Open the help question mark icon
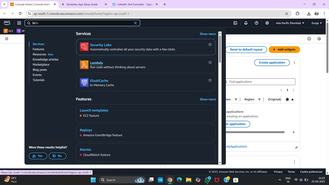This screenshot has width=329, height=185. click(256, 23)
